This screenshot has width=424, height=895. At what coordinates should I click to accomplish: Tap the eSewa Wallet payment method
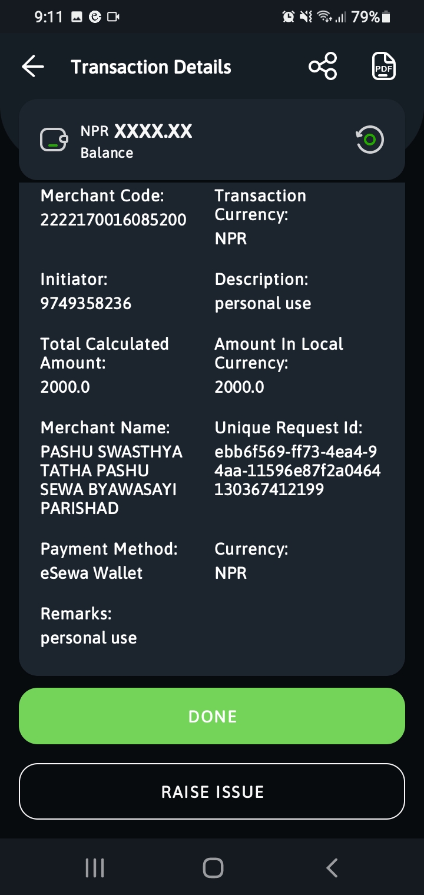(x=91, y=573)
